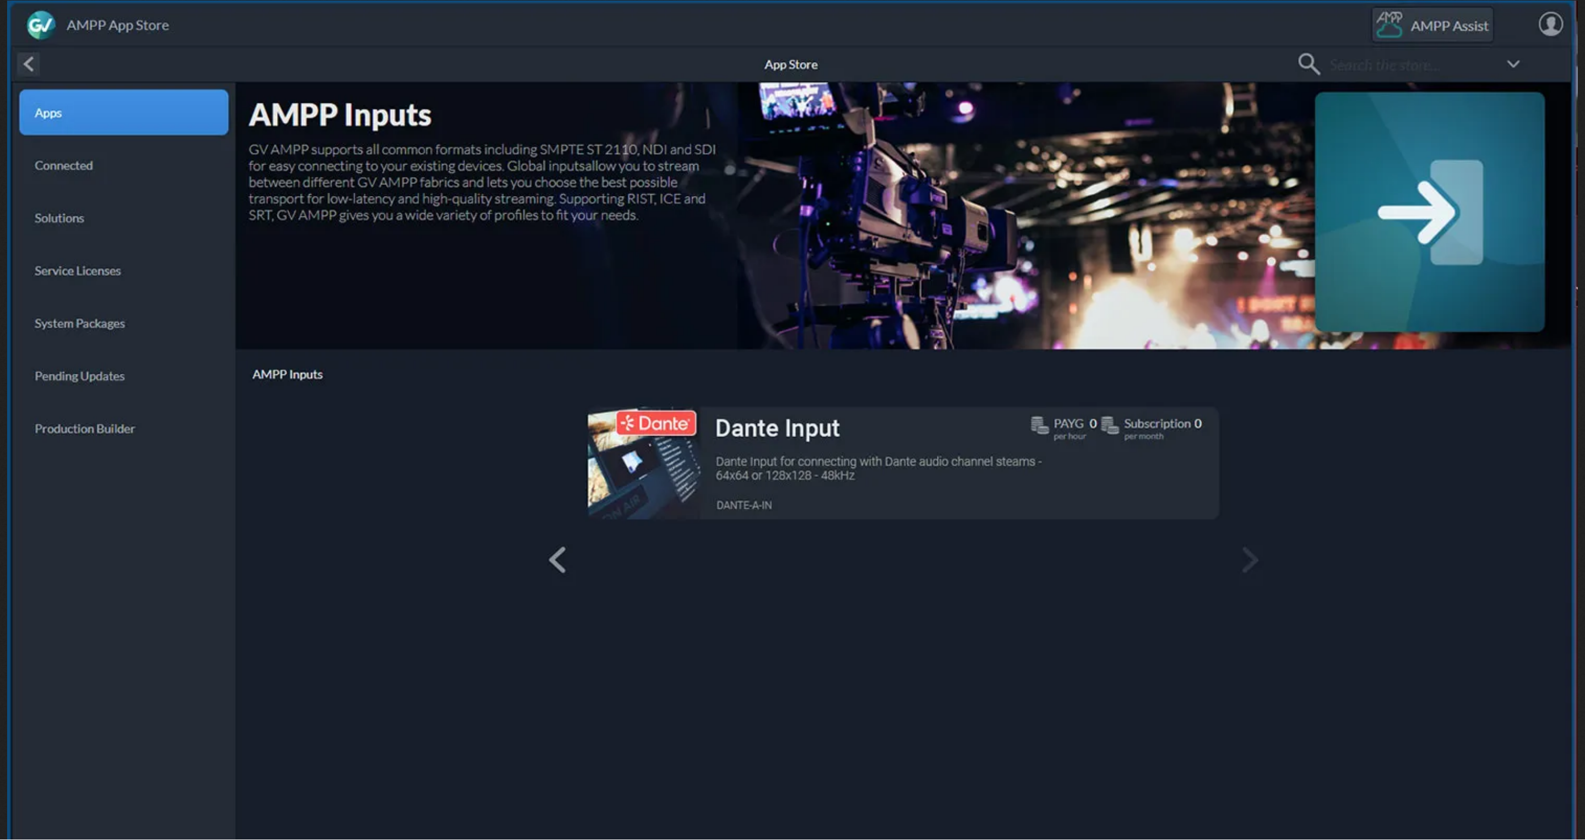Open Service Licenses section
This screenshot has width=1585, height=840.
point(78,271)
